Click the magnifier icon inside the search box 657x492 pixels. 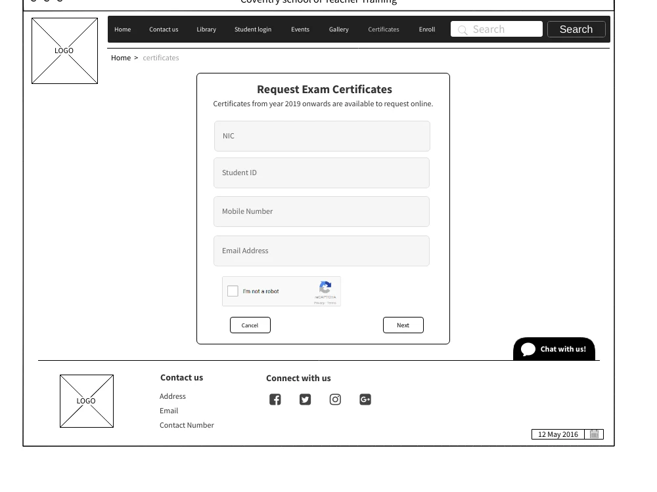[x=463, y=30]
